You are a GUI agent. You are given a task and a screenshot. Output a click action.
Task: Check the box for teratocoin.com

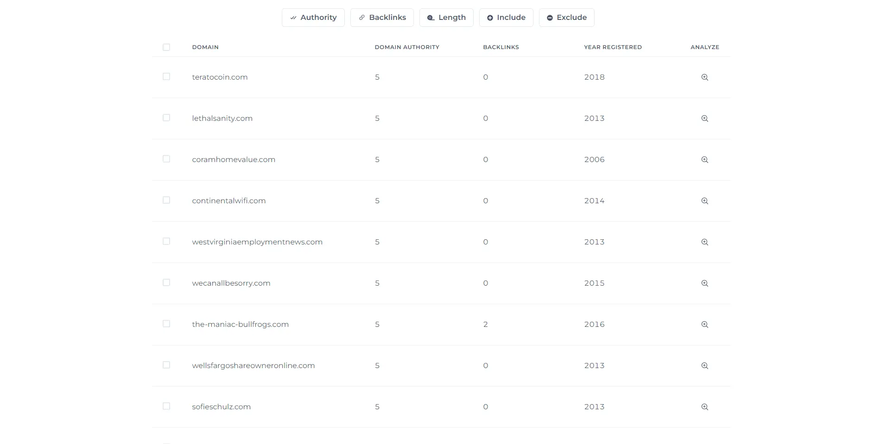tap(166, 77)
